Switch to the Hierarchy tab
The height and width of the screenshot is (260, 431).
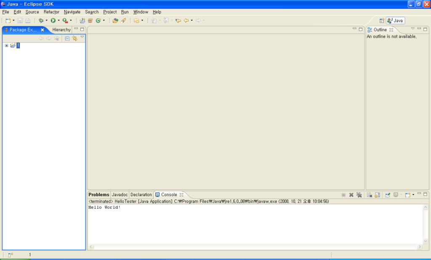[61, 30]
